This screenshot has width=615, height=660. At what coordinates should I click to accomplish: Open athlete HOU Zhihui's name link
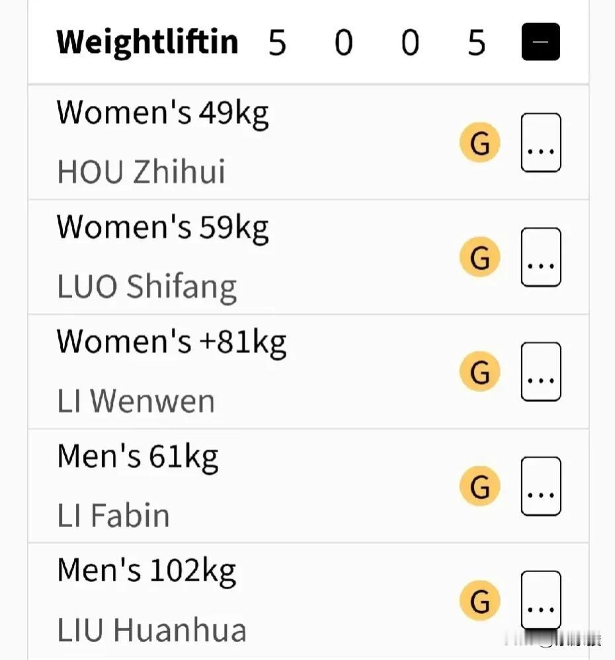click(141, 172)
